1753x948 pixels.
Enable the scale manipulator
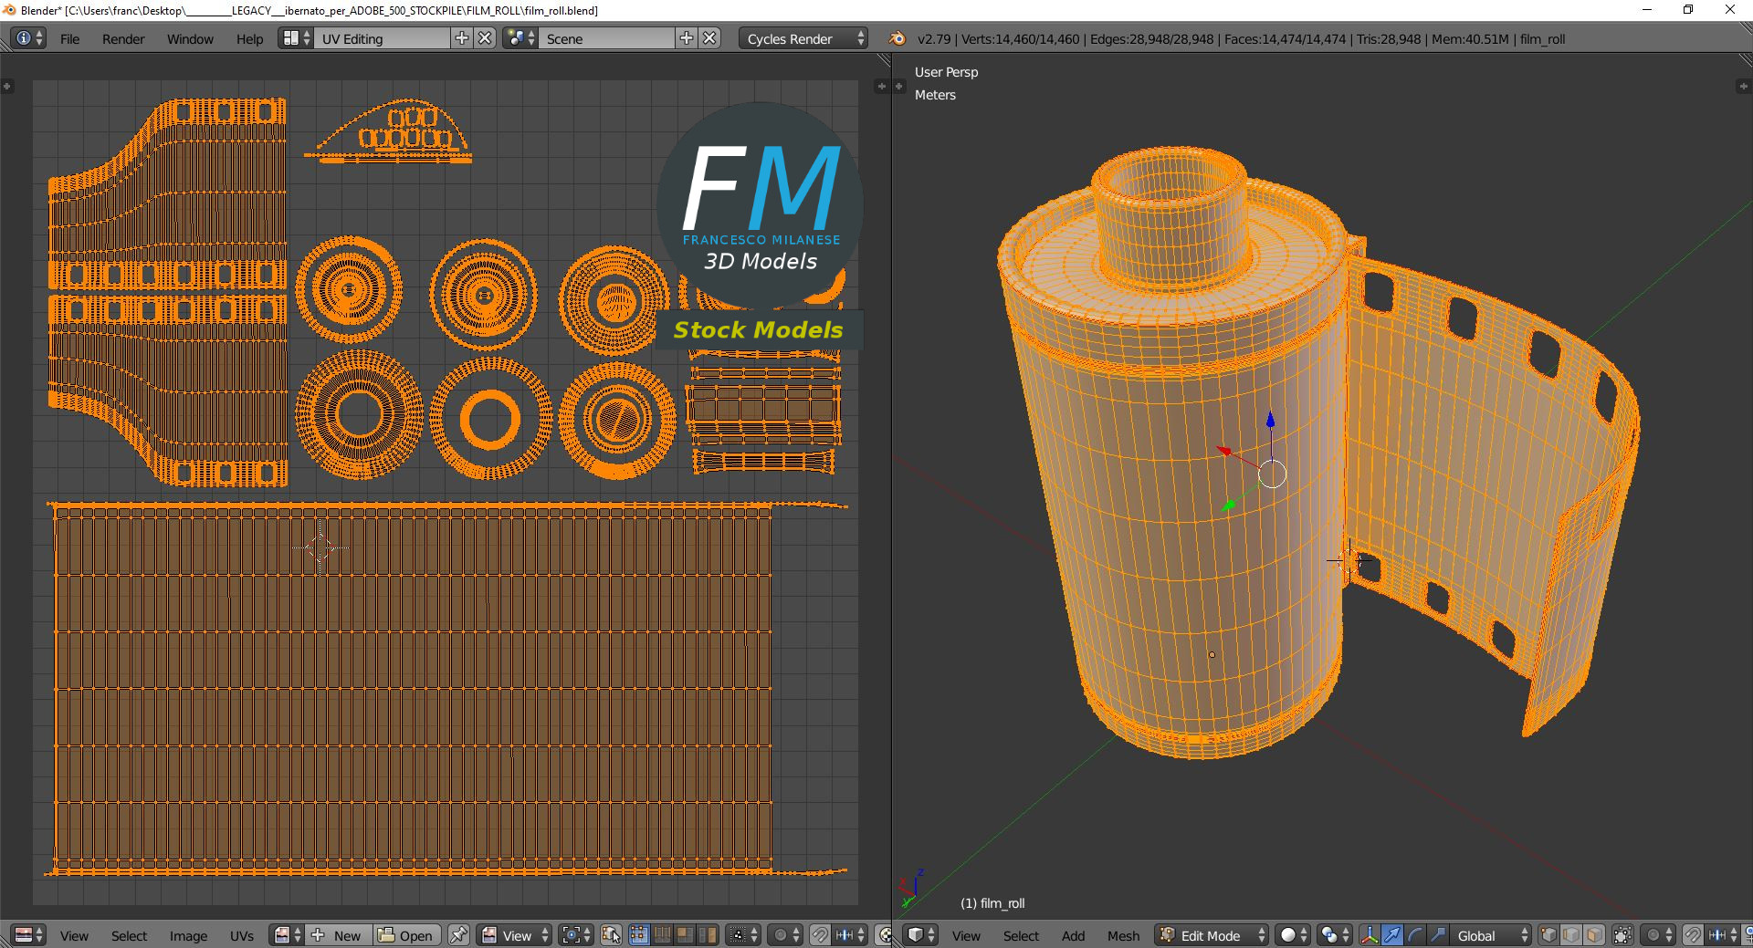(x=1437, y=935)
